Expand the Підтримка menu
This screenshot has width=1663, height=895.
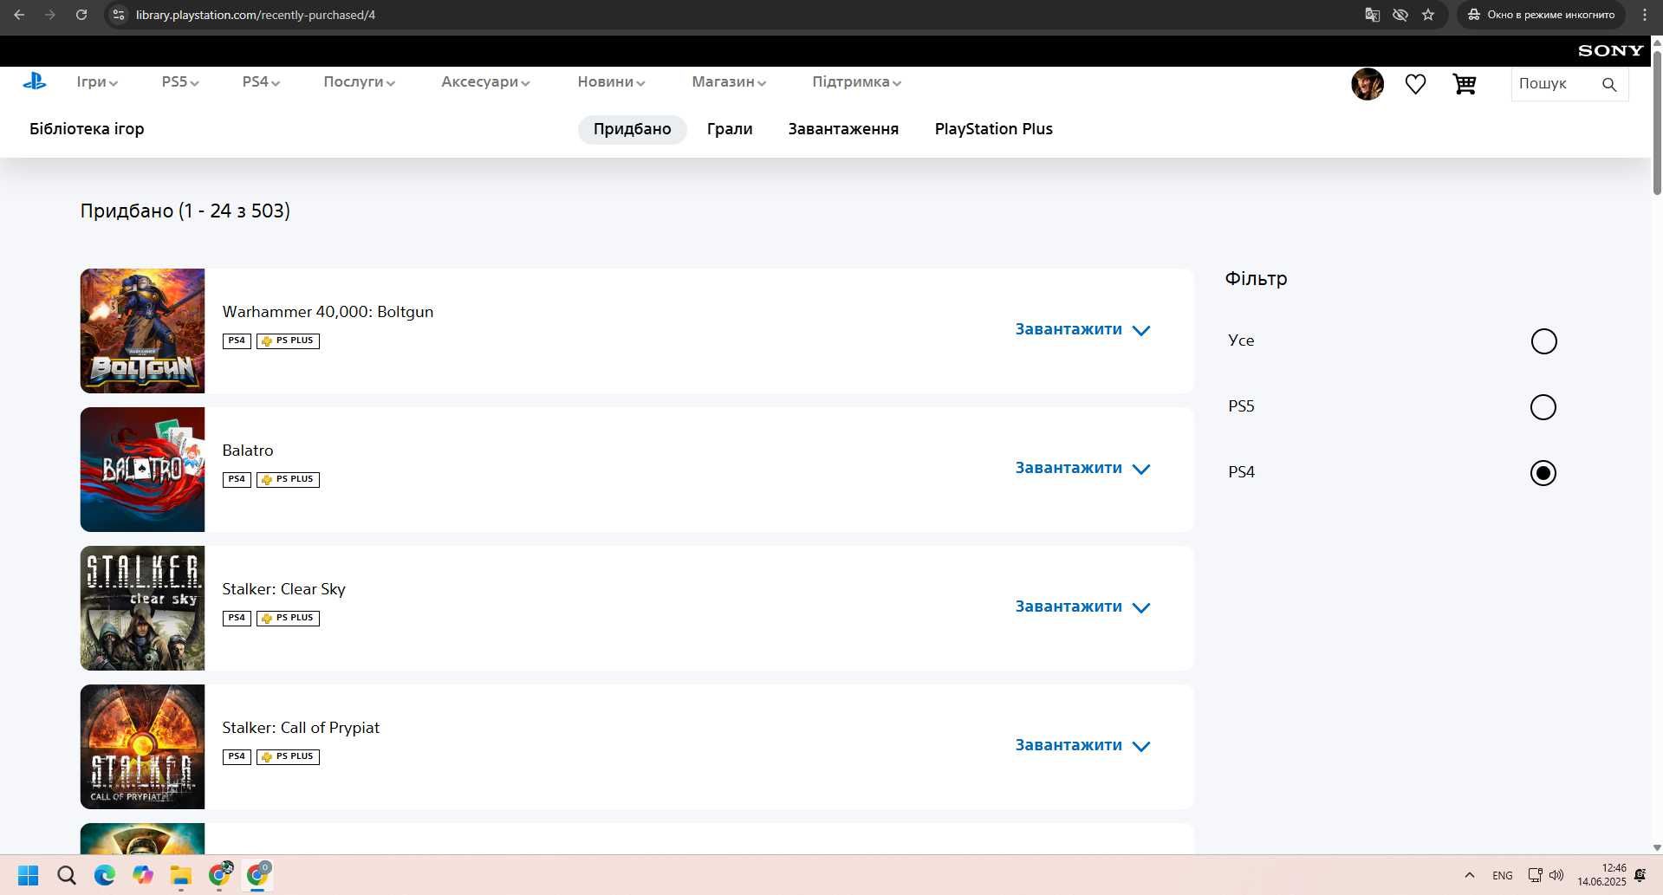(856, 81)
